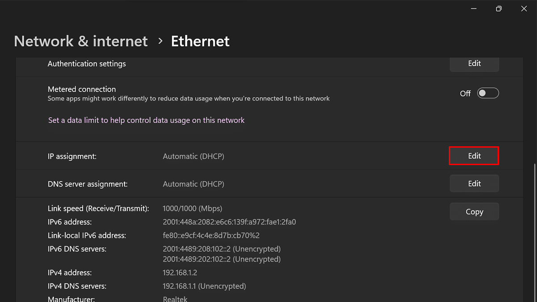Toggle the Metered connection switch on
The image size is (537, 302).
click(488, 93)
